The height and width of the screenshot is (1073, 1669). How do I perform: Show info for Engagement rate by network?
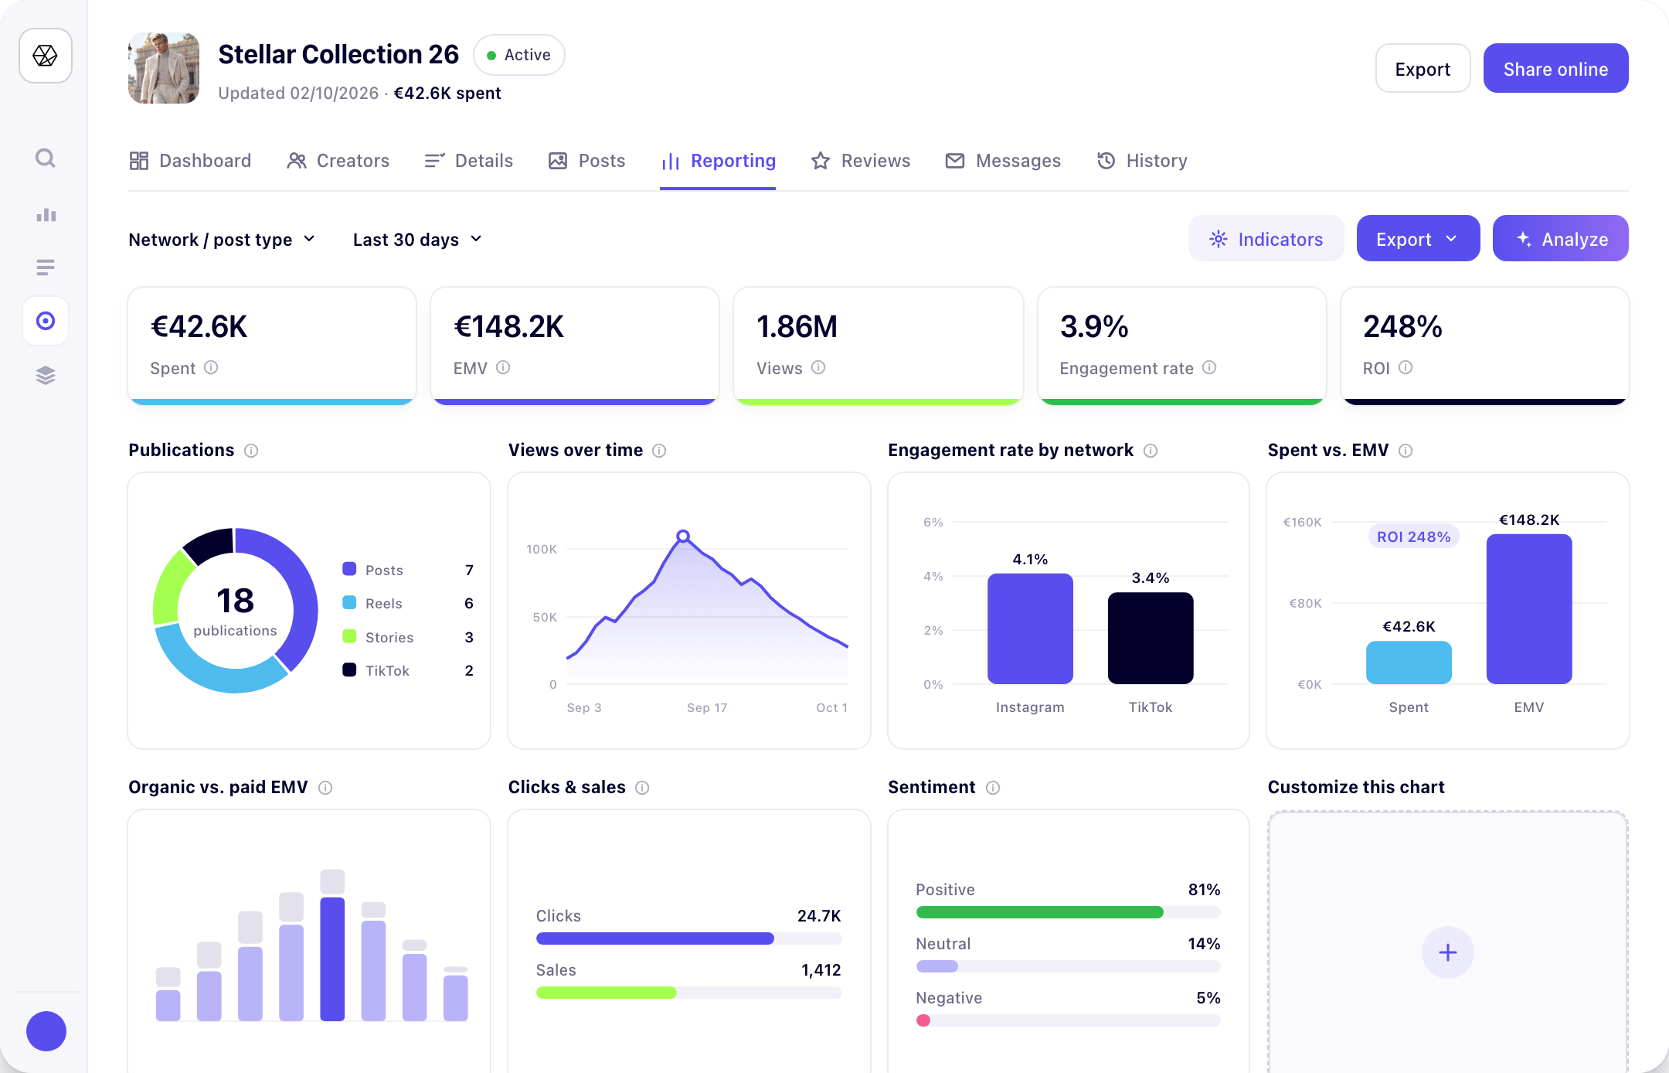click(x=1151, y=451)
